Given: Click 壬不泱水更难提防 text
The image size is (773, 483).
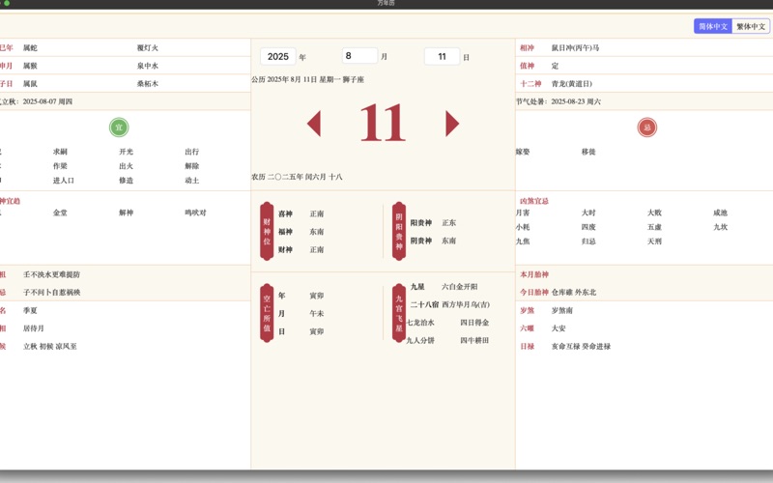Looking at the screenshot, I should (x=51, y=274).
